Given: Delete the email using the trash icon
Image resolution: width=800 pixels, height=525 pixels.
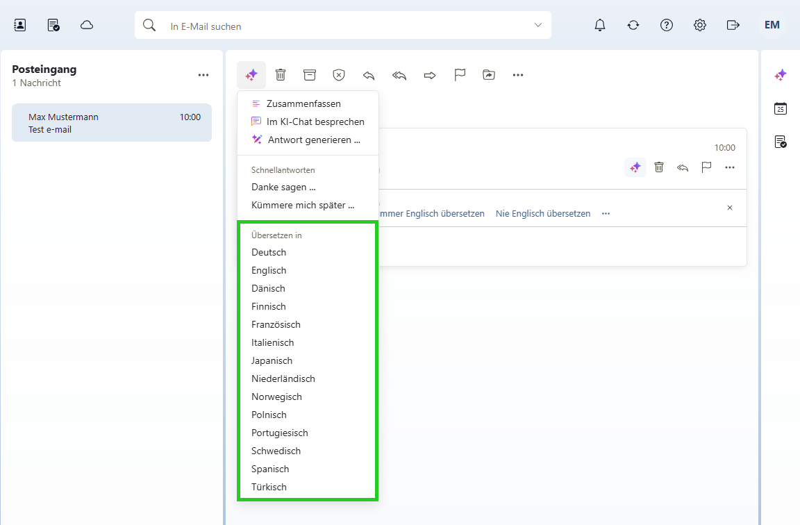Looking at the screenshot, I should tap(280, 74).
